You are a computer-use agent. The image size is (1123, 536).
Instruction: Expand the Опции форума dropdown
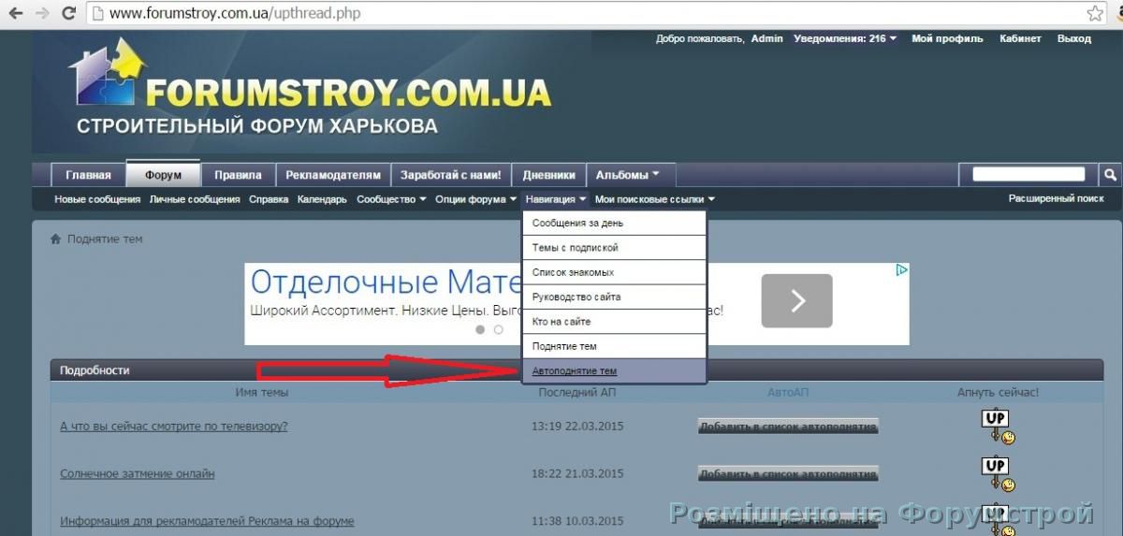pyautogui.click(x=475, y=199)
